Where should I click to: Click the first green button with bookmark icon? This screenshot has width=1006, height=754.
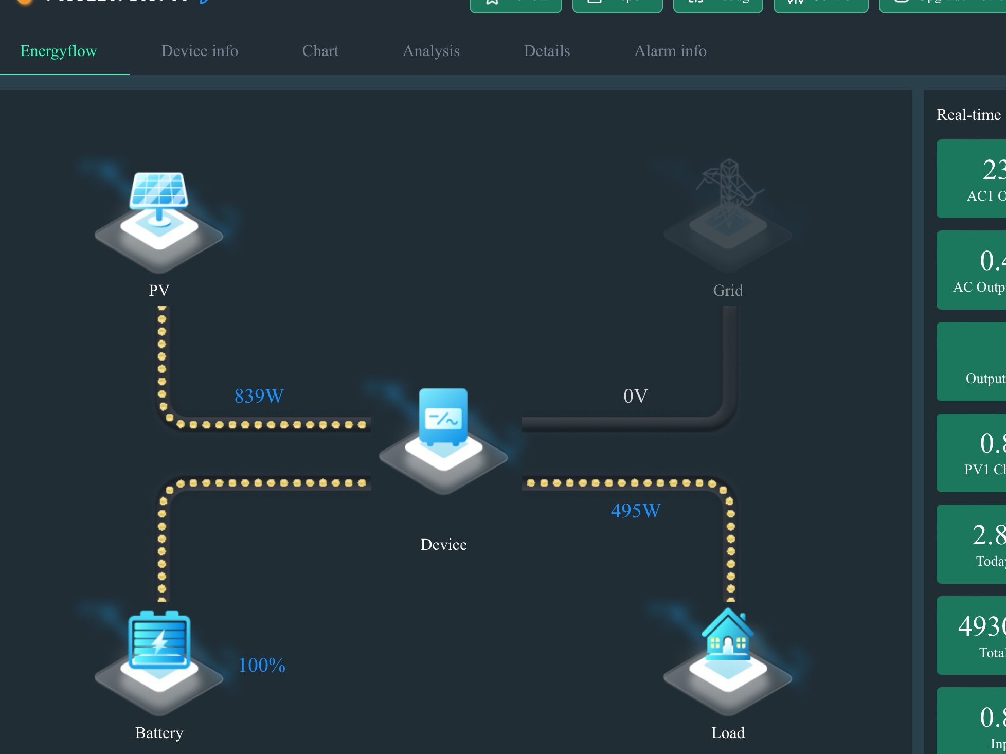(515, 4)
